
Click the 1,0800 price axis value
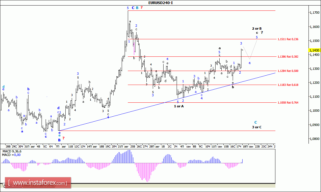click(314, 139)
